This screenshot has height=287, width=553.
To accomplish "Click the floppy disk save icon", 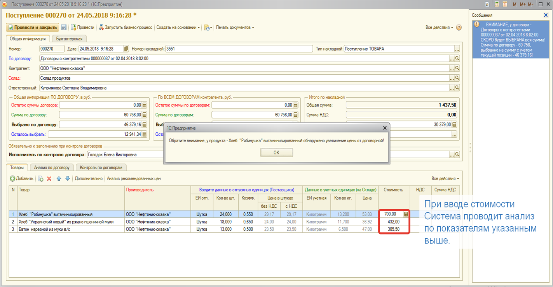I will 64,28.
